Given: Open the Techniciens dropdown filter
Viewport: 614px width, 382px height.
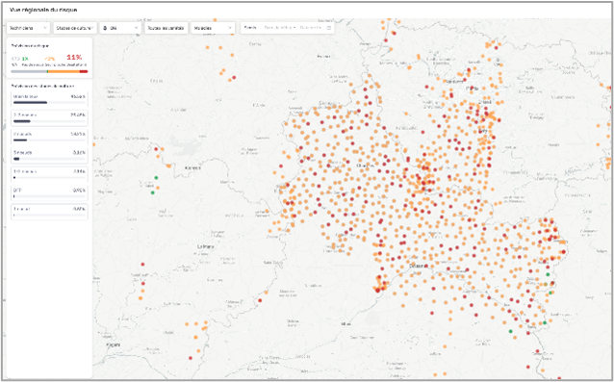Looking at the screenshot, I should (28, 28).
